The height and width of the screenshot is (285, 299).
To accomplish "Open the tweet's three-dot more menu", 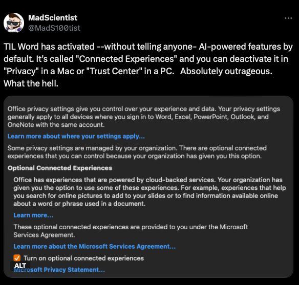I will 288,18.
